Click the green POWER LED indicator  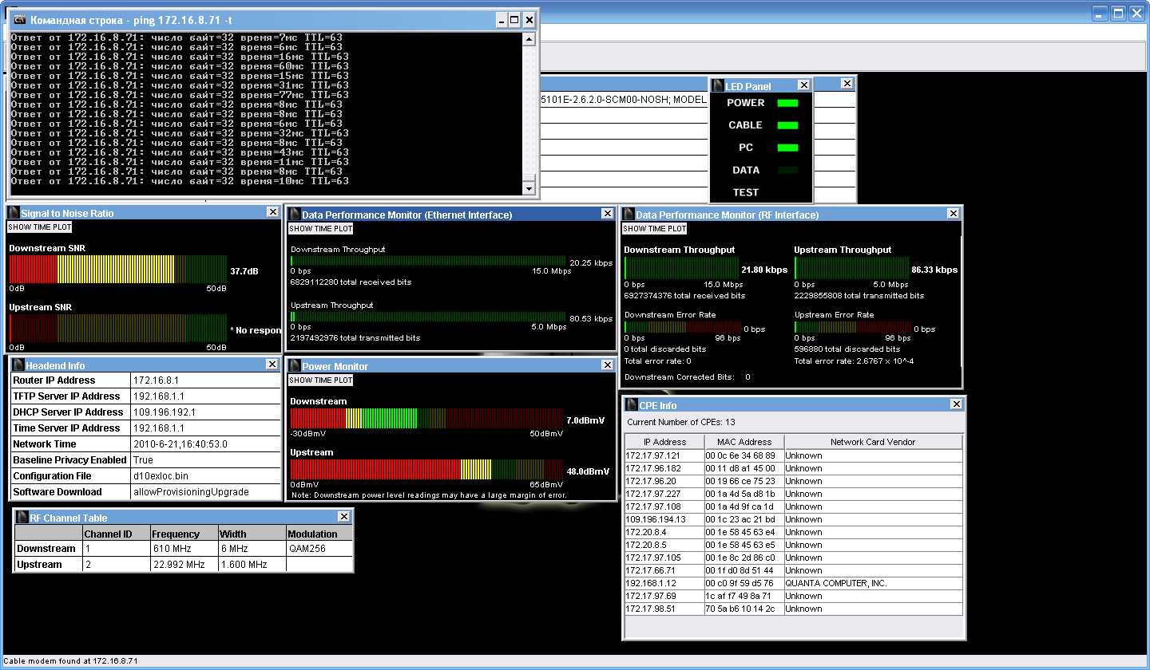[x=787, y=103]
